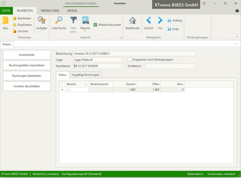Open the Details tab strip dropdown arrow
241x178 pixels.
[x=236, y=44]
